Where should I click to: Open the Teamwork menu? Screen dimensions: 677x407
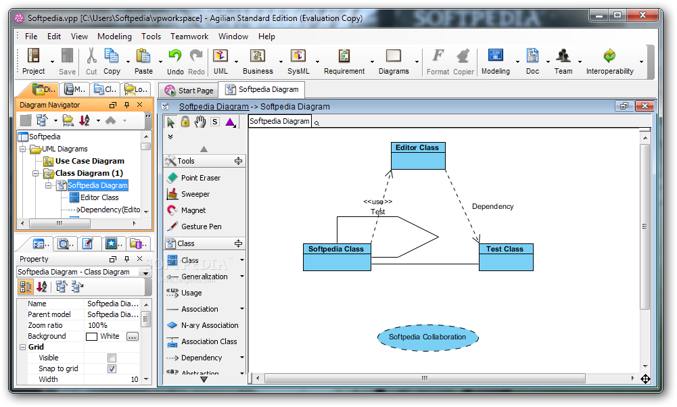[189, 37]
